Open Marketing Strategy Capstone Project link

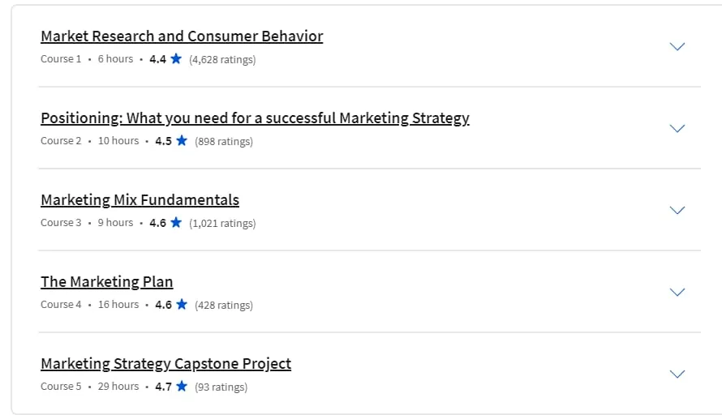(165, 363)
